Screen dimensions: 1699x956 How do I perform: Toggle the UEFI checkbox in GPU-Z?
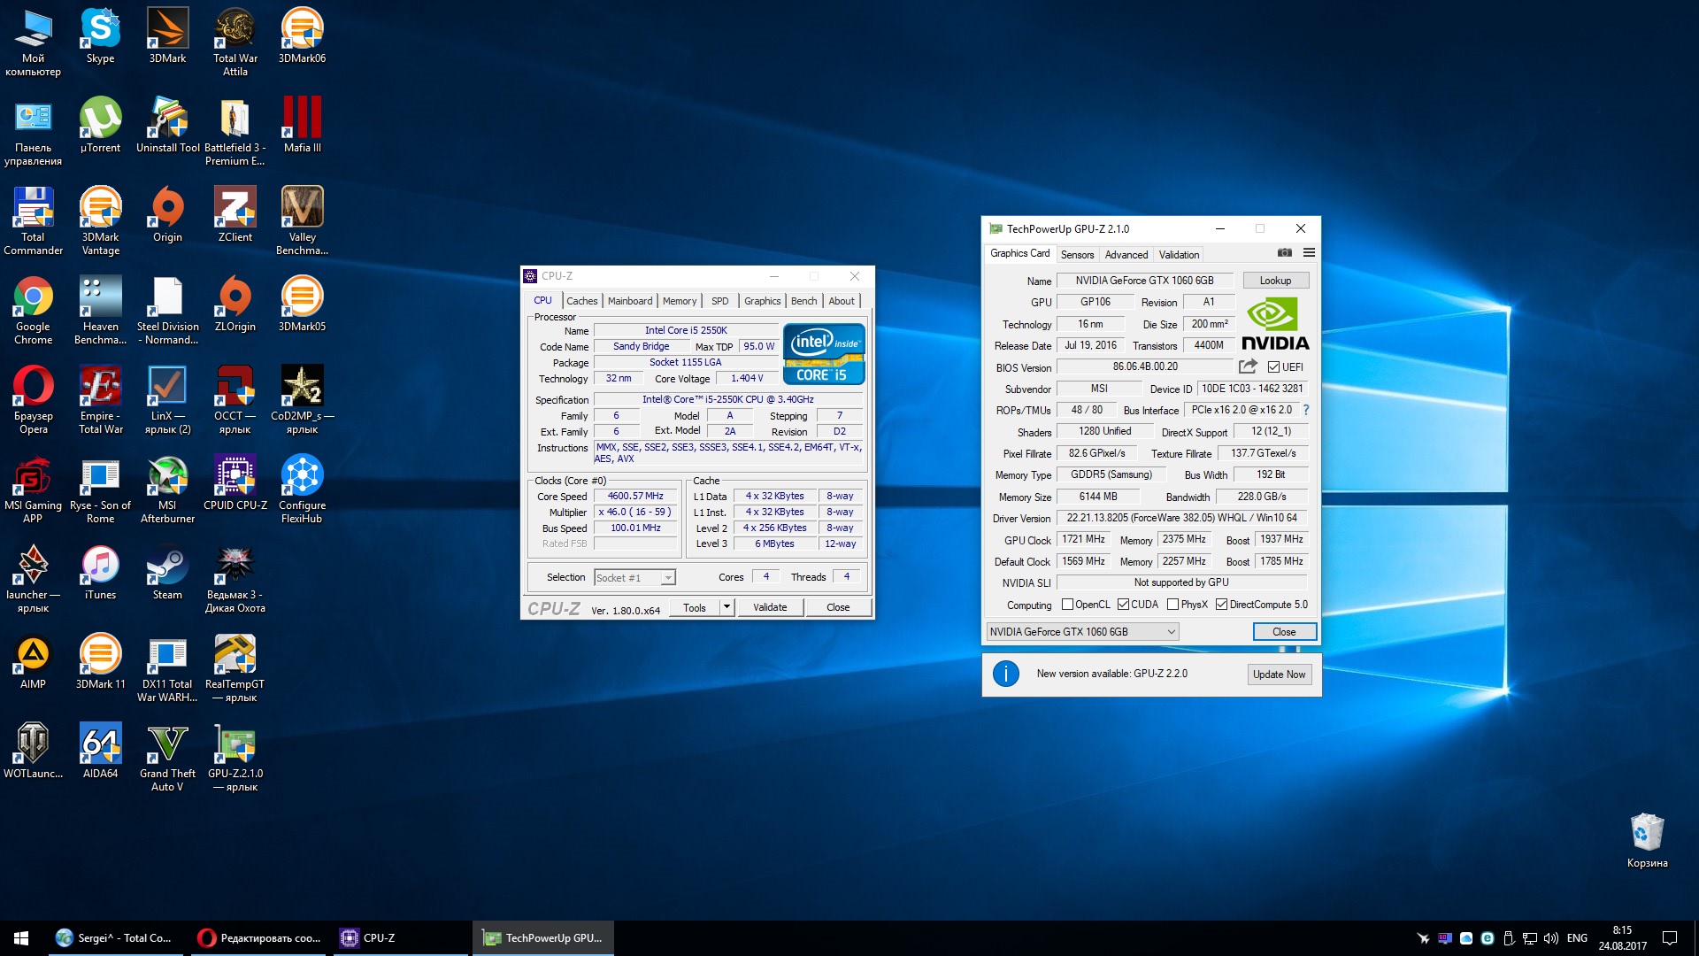(x=1273, y=367)
